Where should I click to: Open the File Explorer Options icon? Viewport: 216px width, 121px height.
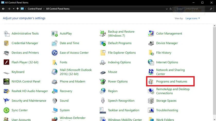[103, 53]
